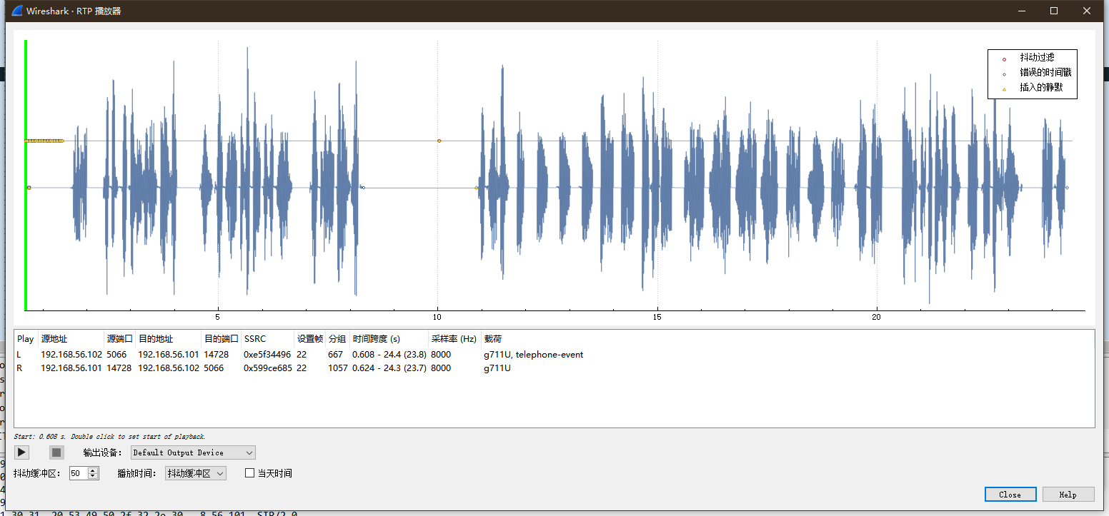Click the Play button to start playback
This screenshot has height=516, width=1109.
click(x=21, y=452)
